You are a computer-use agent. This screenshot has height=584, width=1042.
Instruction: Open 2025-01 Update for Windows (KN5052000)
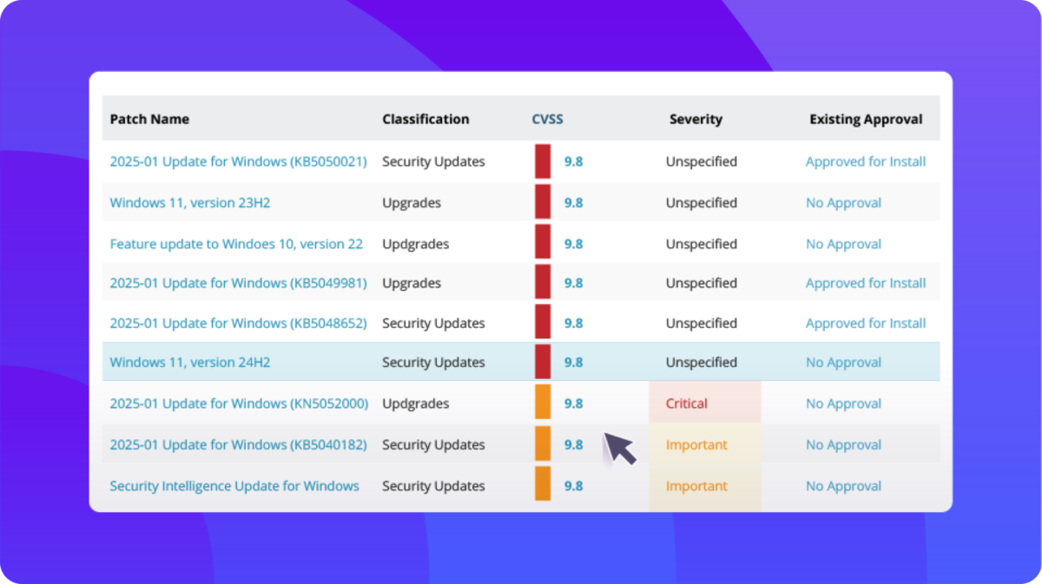[239, 404]
